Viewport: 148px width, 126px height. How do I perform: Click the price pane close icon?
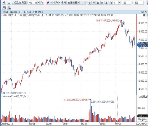click(147, 15)
